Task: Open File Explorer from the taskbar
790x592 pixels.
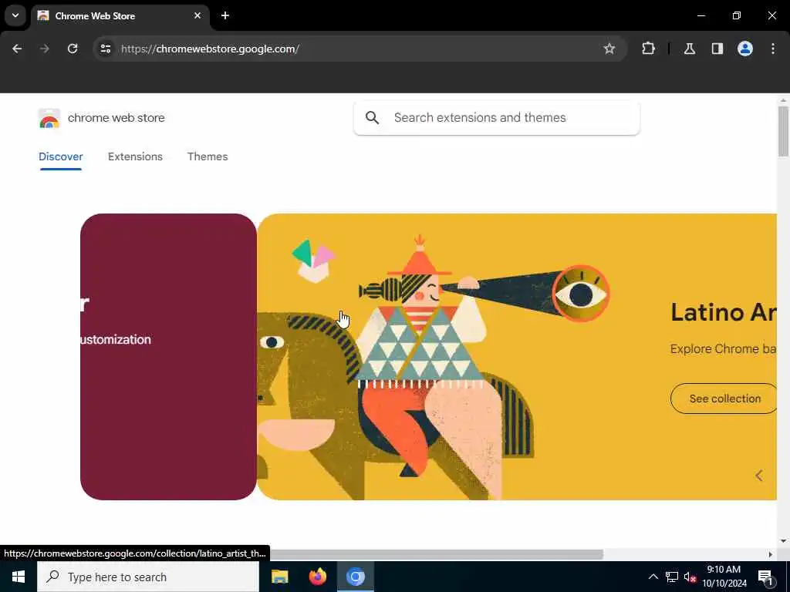Action: pyautogui.click(x=279, y=577)
